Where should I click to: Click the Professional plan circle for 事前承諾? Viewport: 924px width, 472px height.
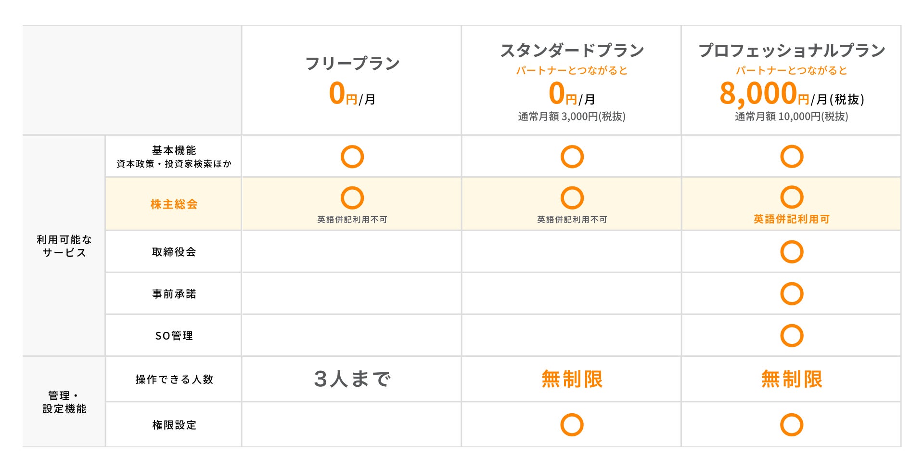click(x=792, y=294)
